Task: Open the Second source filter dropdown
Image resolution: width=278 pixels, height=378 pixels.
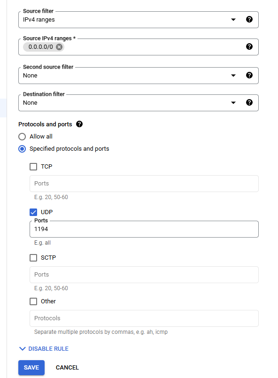Action: pyautogui.click(x=139, y=76)
